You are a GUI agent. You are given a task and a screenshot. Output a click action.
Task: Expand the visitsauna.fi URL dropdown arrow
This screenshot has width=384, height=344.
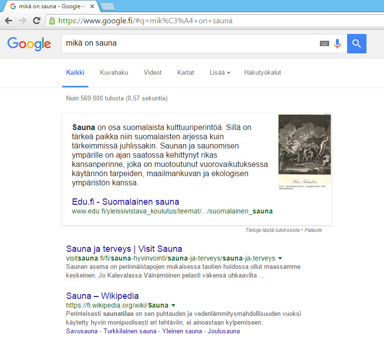[280, 258]
